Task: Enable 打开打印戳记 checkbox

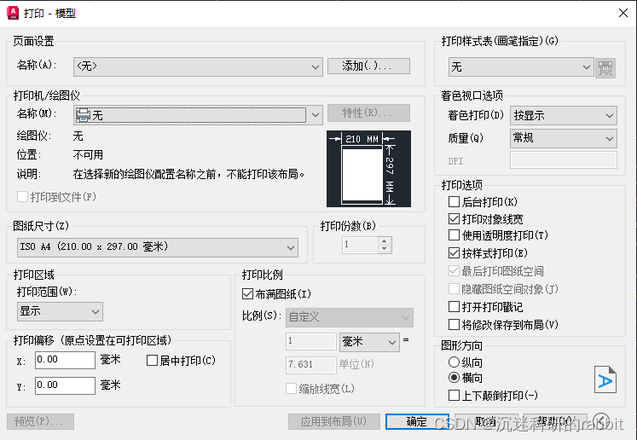Action: (454, 307)
